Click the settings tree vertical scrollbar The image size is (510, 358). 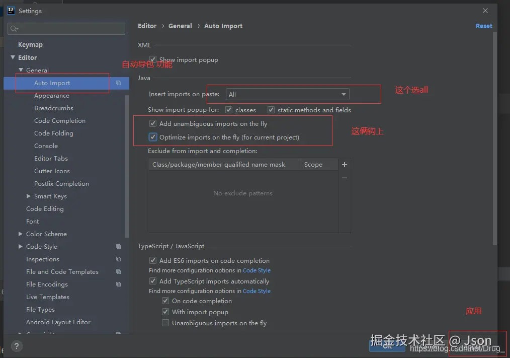tap(127, 166)
